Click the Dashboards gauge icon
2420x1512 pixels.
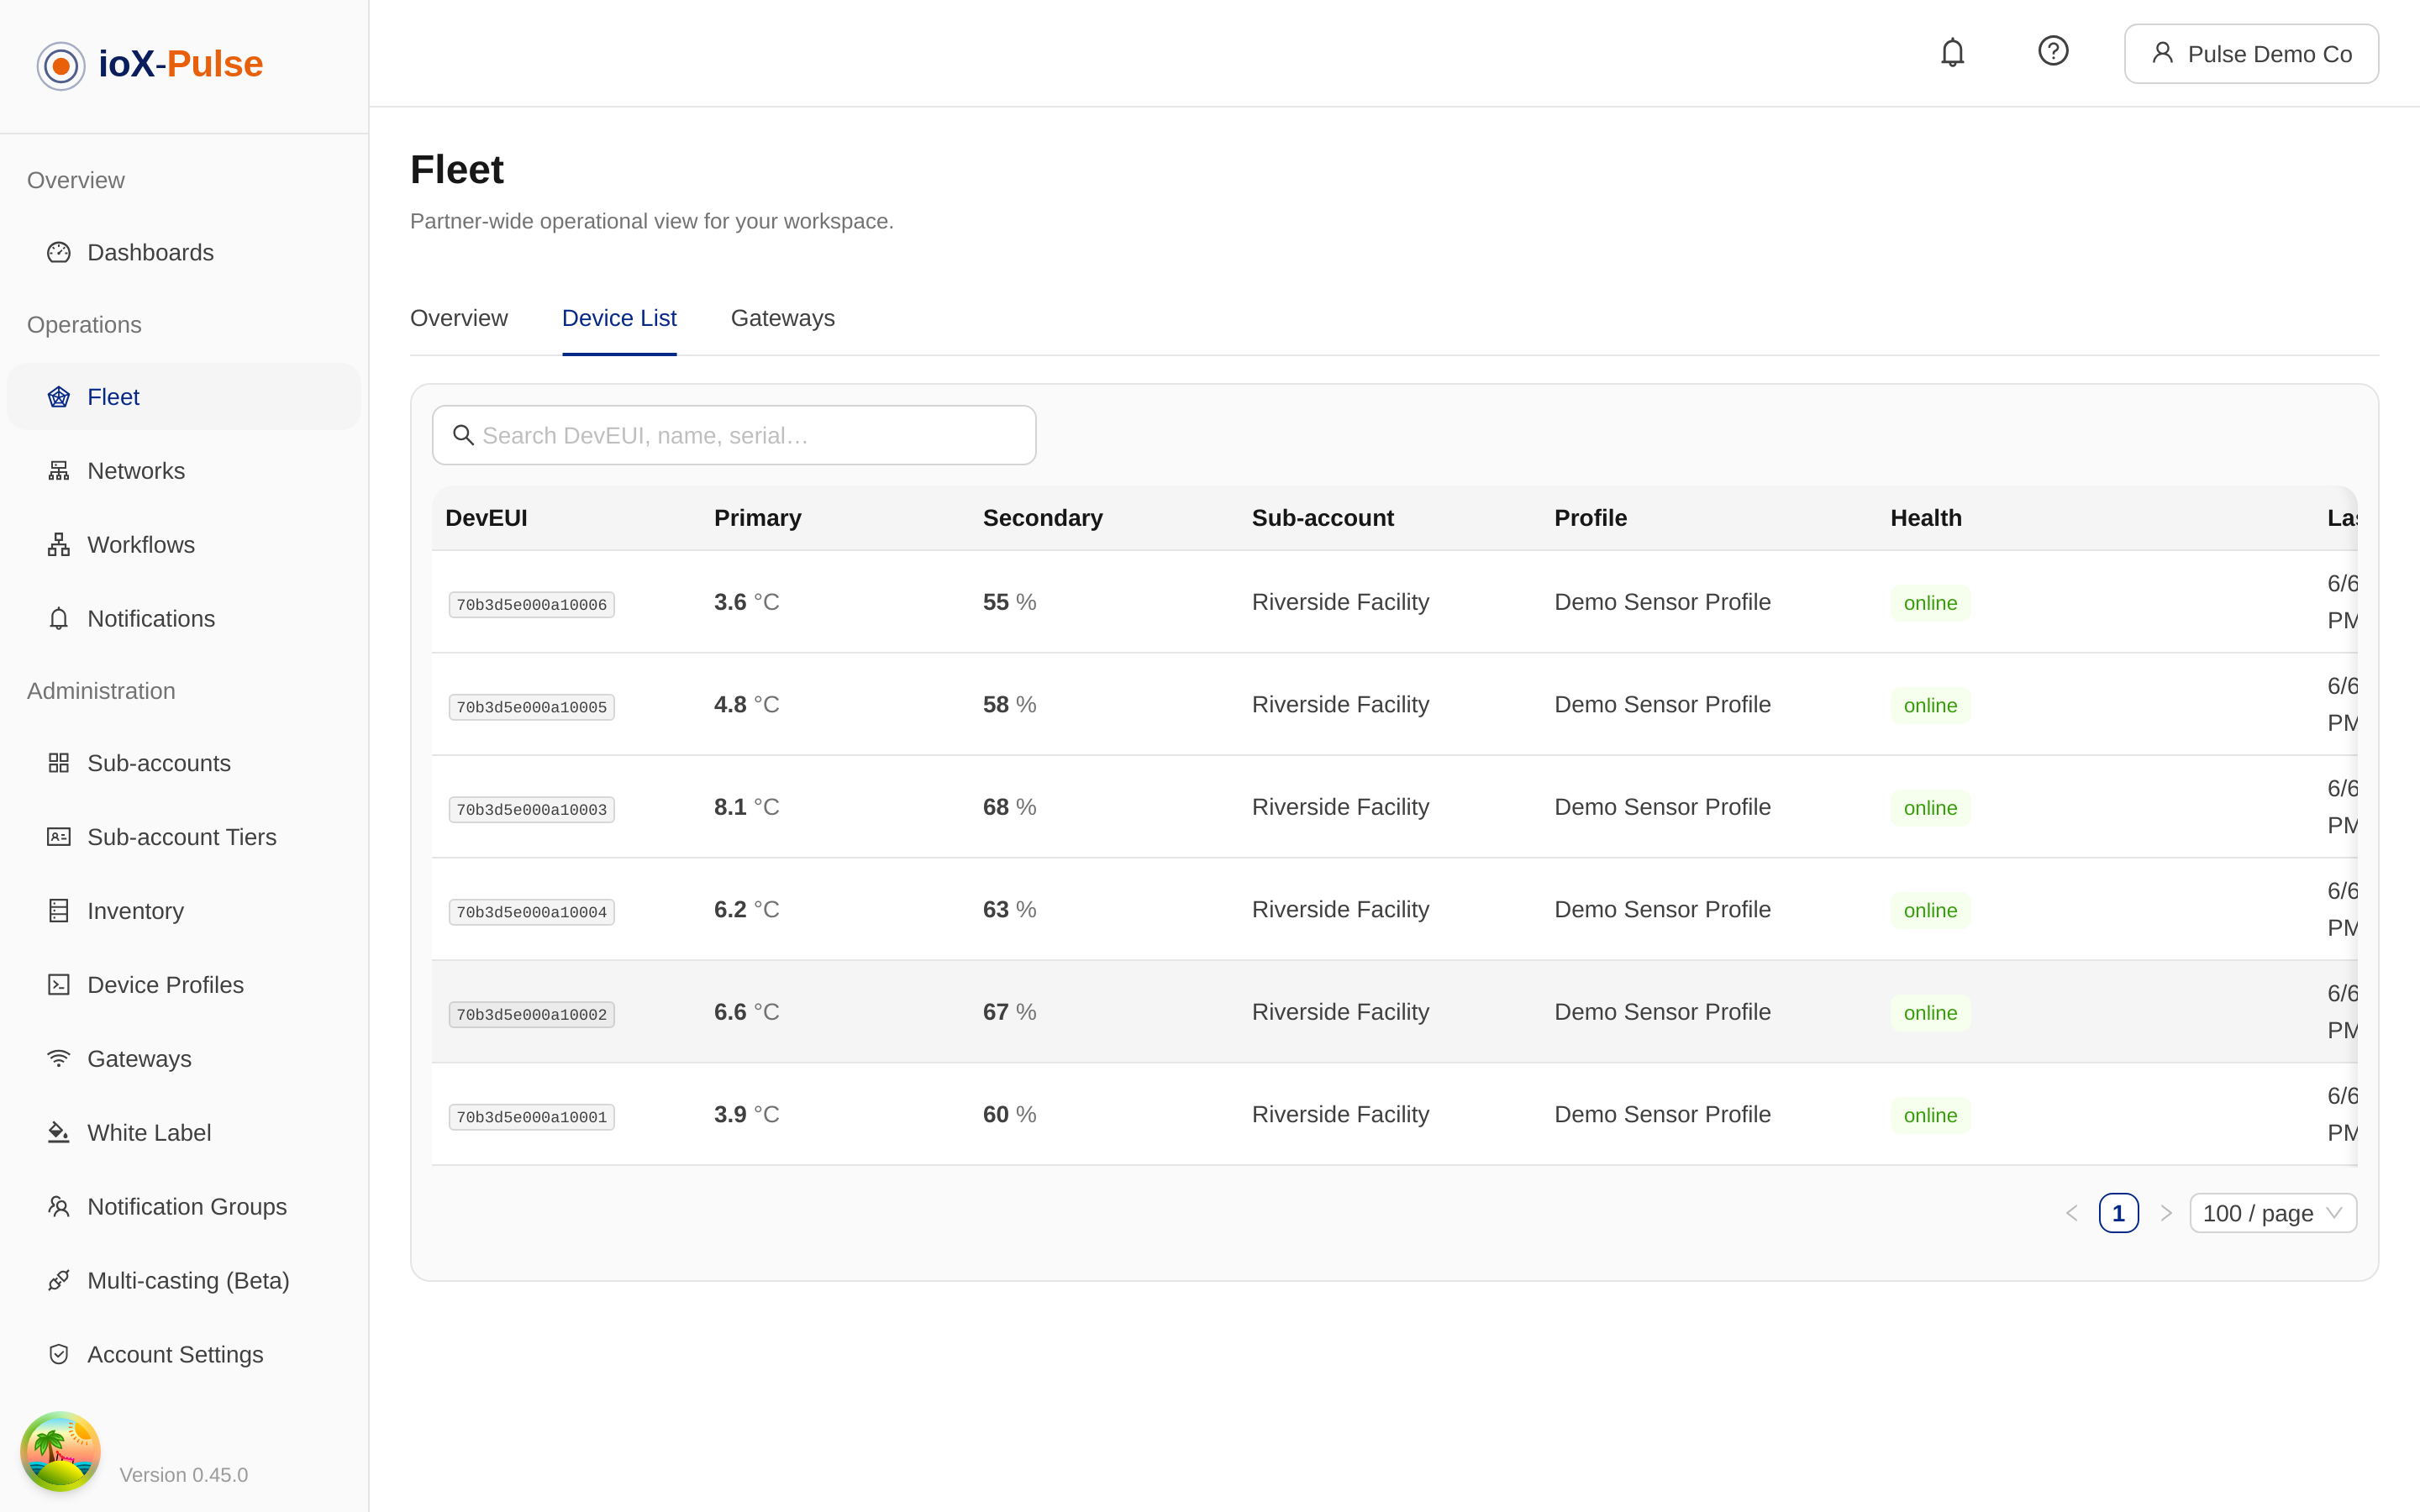tap(59, 252)
